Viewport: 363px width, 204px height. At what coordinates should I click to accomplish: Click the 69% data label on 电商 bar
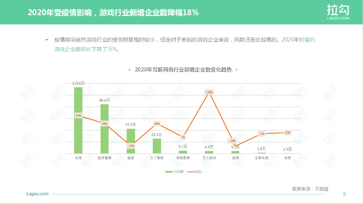(78, 115)
